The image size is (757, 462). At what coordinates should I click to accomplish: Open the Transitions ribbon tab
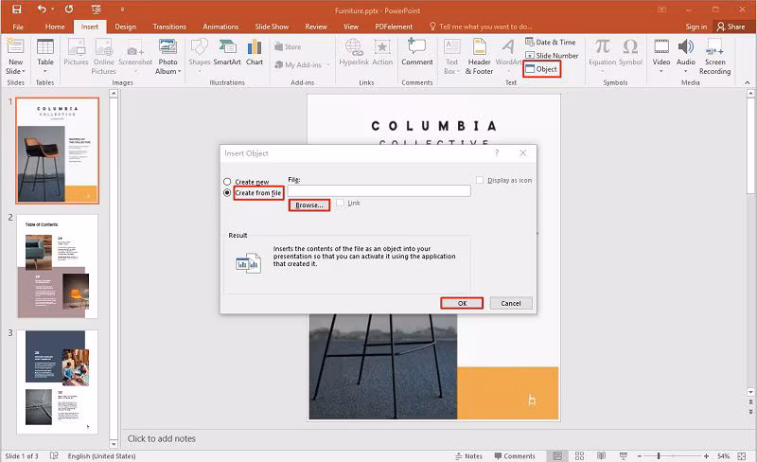click(x=169, y=27)
